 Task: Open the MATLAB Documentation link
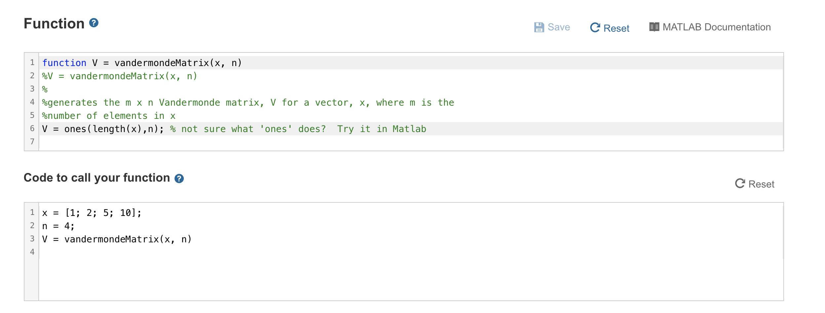pos(716,27)
